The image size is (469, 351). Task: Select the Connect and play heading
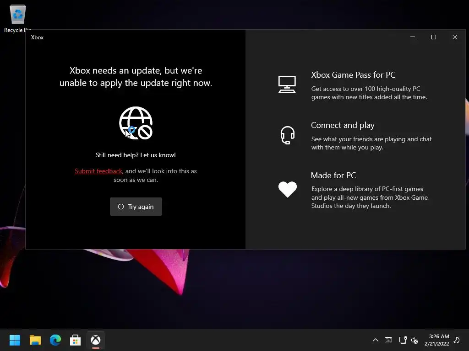pyautogui.click(x=343, y=125)
